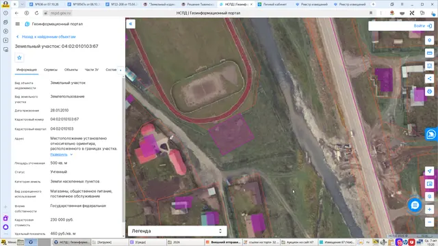Click the print map icon
The image size is (438, 246).
coord(429,92)
